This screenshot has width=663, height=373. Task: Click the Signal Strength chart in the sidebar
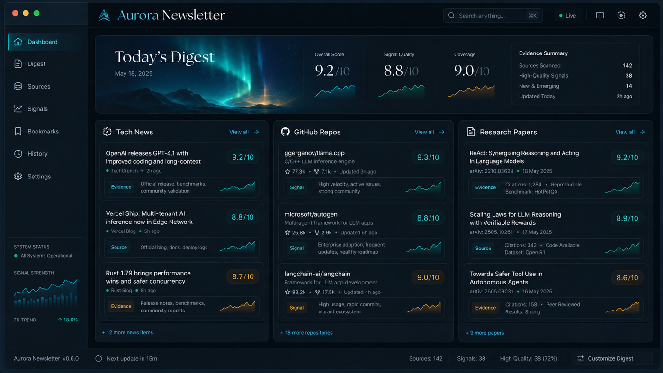(x=45, y=293)
